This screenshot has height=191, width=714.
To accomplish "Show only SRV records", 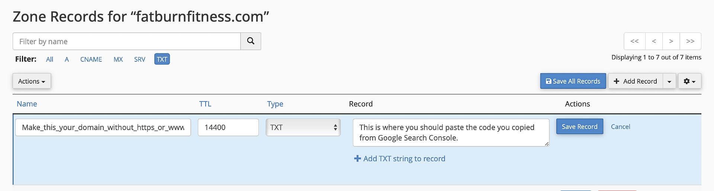I will tap(139, 59).
